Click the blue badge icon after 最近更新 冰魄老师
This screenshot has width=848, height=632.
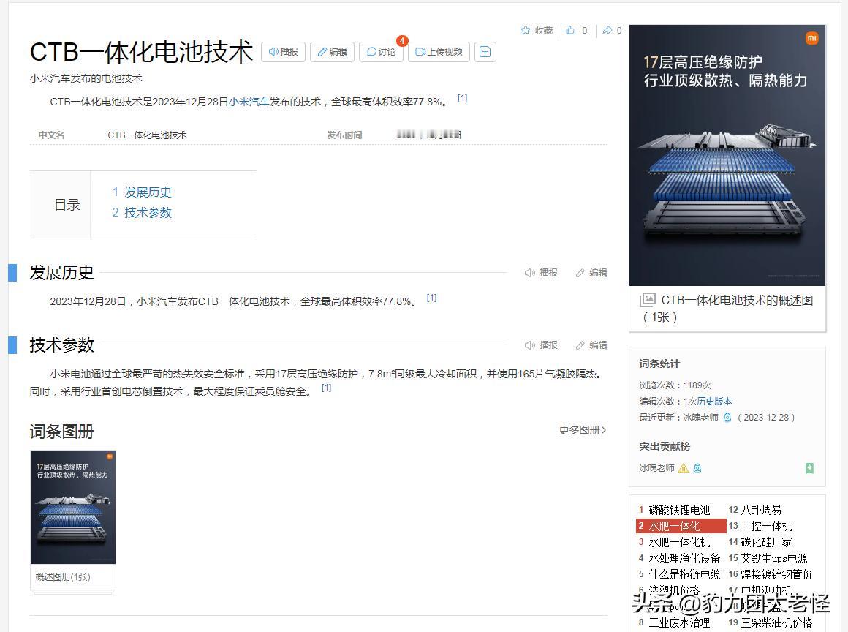727,418
